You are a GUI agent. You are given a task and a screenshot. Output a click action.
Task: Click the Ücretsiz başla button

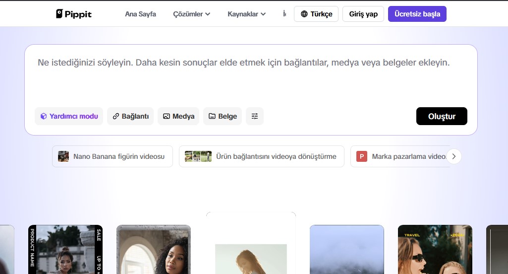pos(417,14)
